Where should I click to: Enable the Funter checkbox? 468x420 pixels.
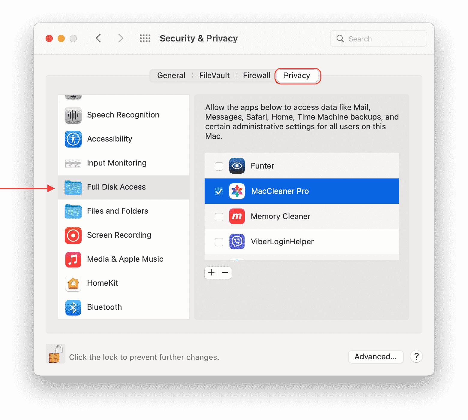pos(219,166)
